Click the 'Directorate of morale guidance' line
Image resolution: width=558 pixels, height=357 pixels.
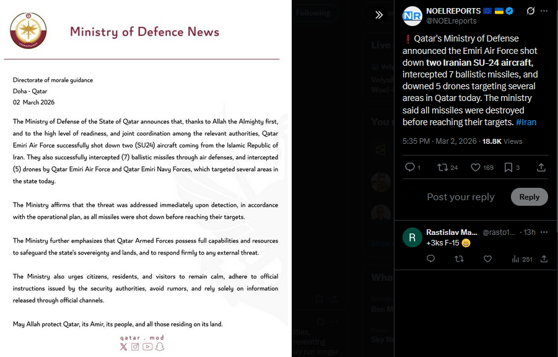point(53,80)
